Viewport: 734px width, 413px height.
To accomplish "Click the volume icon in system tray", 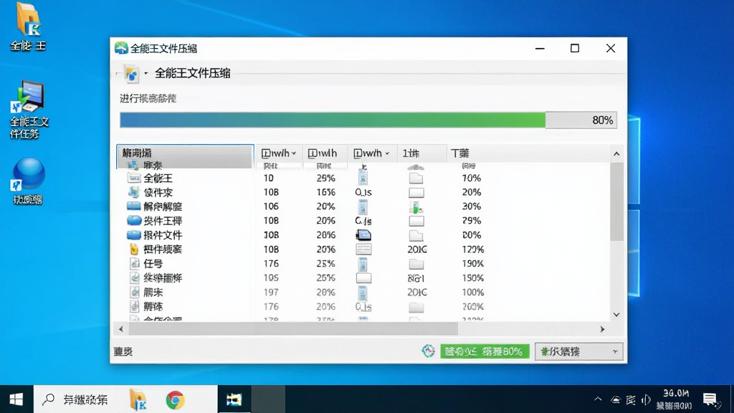I will point(646,400).
